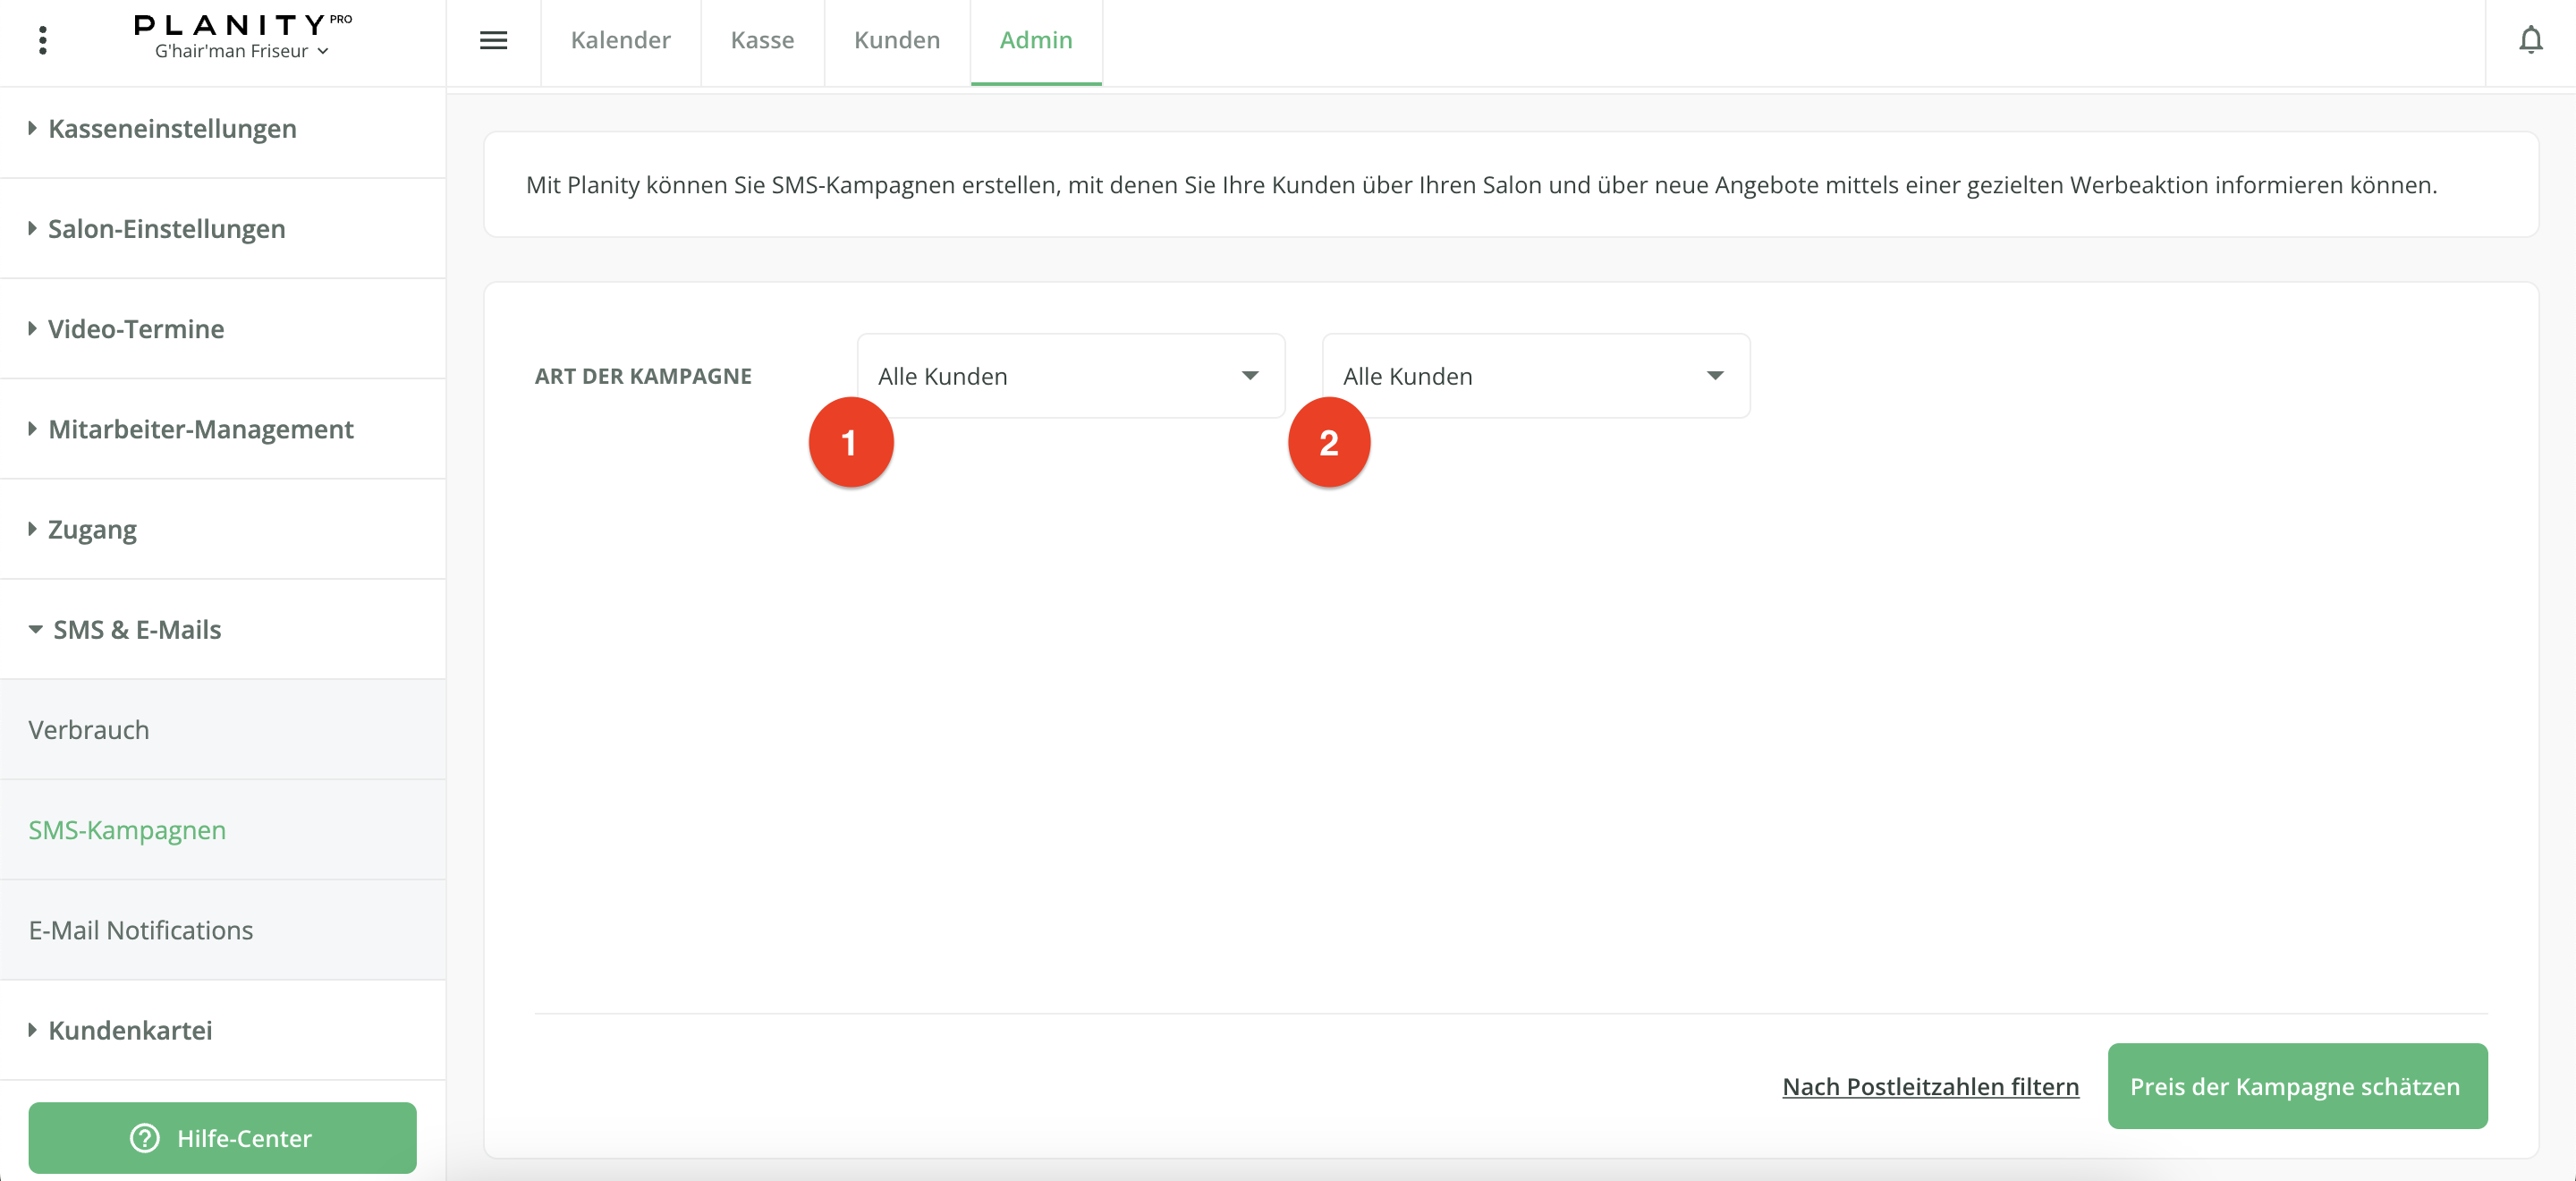The image size is (2576, 1181).
Task: Click the notification bell icon
Action: [2530, 41]
